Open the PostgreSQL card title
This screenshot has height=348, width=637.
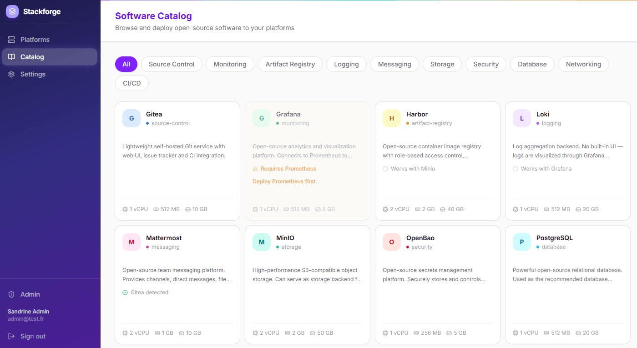(x=555, y=238)
